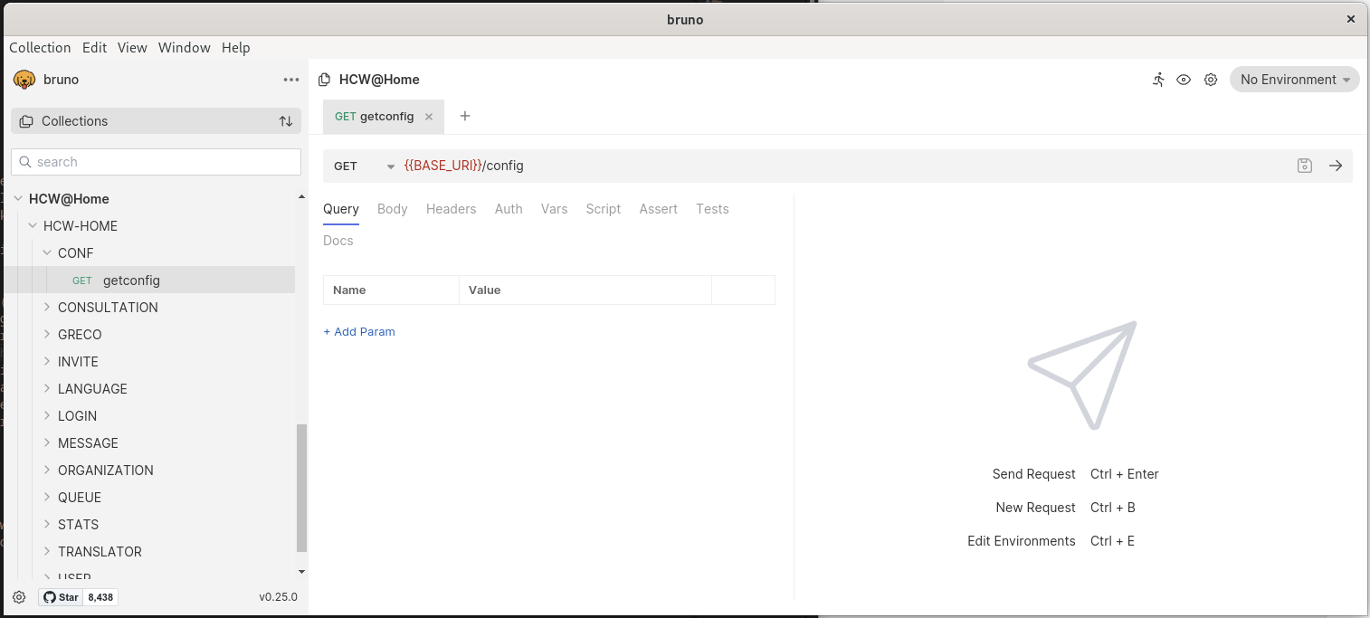Open the GET method dropdown

point(364,166)
